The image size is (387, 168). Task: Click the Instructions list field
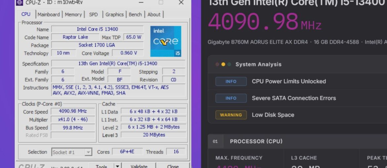(x=118, y=90)
